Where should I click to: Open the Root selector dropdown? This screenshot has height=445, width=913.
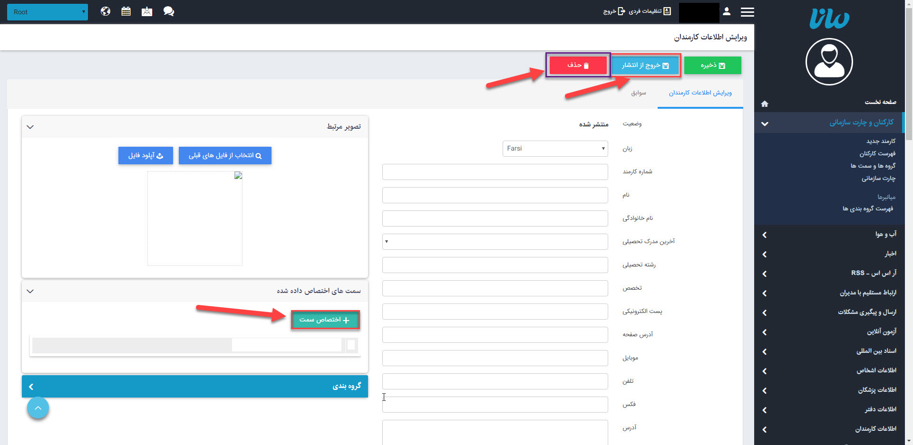point(47,11)
